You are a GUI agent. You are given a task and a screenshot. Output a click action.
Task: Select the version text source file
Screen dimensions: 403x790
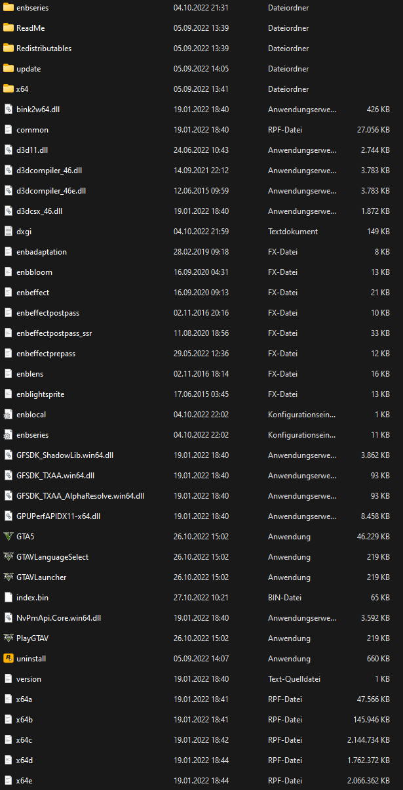(29, 679)
